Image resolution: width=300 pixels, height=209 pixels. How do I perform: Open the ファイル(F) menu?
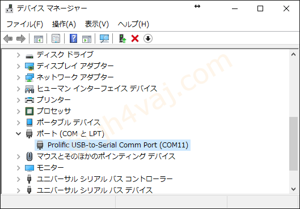tap(25, 24)
